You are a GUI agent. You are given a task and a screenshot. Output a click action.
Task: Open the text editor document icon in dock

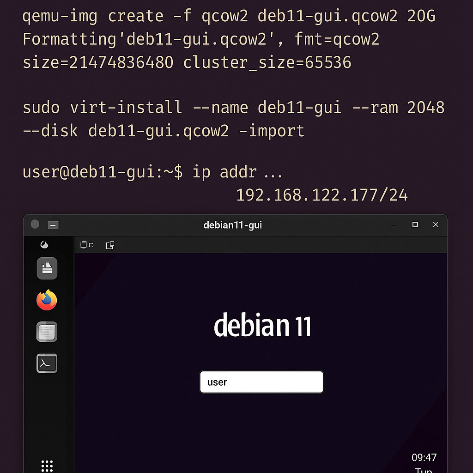(47, 332)
